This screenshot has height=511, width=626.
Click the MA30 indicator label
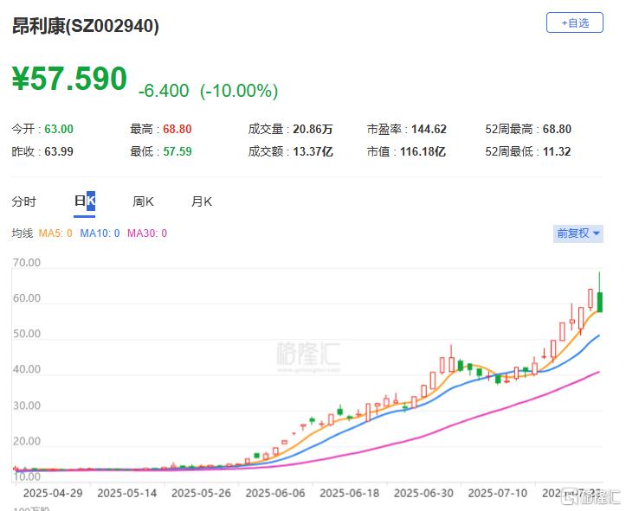click(x=147, y=233)
